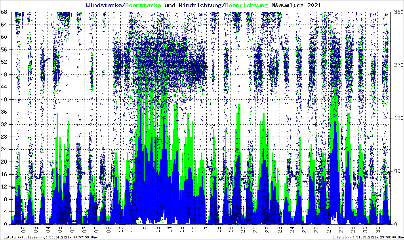
Task: Click the "12" label on left speed axis
Action: pos(4,187)
